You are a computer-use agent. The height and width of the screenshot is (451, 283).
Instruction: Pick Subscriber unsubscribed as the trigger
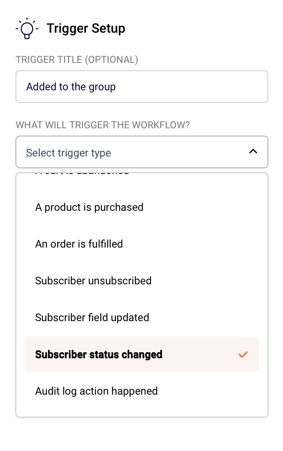click(x=93, y=281)
